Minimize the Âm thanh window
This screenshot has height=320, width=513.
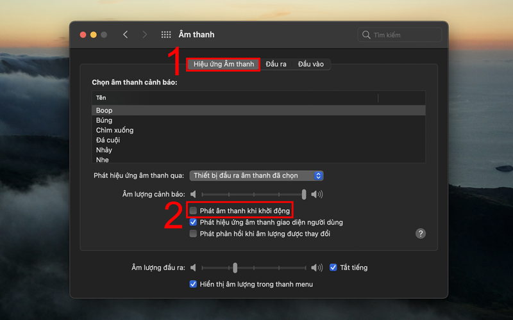click(x=94, y=35)
